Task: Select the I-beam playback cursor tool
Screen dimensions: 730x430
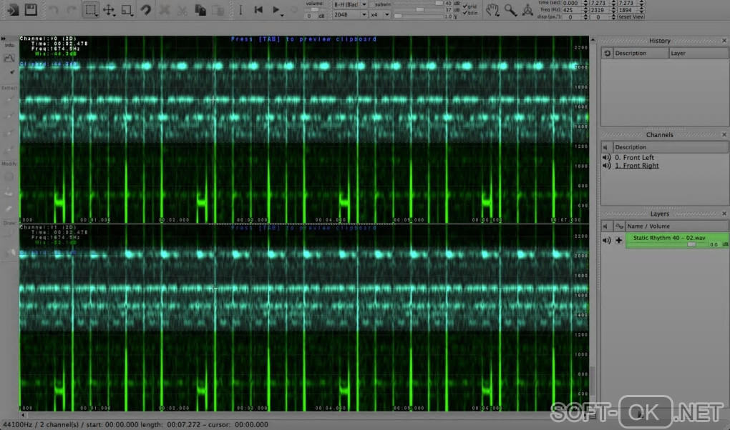Action: [240, 10]
